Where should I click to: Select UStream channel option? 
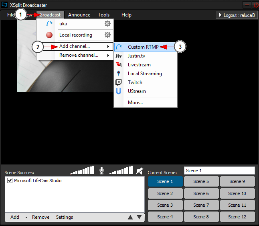146,91
